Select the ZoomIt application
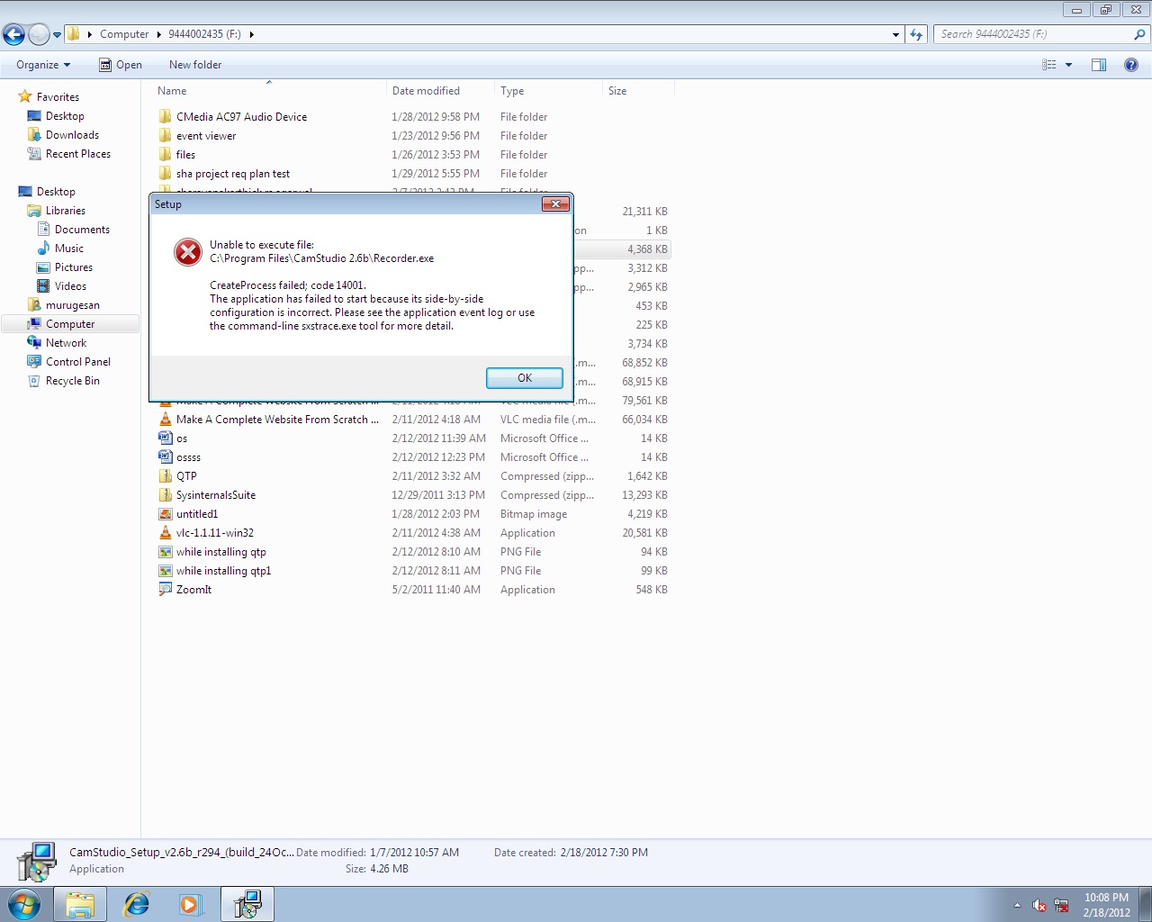 [x=193, y=590]
